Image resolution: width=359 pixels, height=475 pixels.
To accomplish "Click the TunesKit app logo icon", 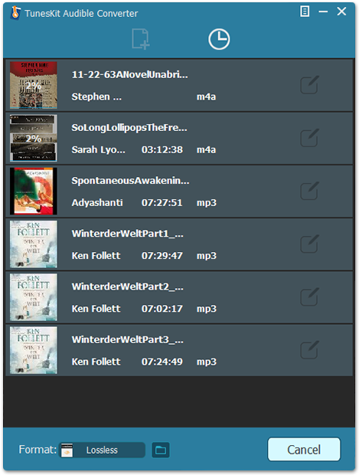I will pyautogui.click(x=15, y=13).
